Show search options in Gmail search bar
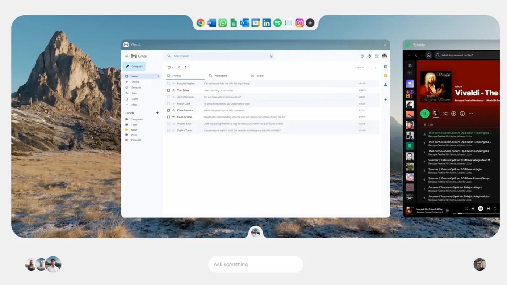507x285 pixels. pyautogui.click(x=271, y=56)
